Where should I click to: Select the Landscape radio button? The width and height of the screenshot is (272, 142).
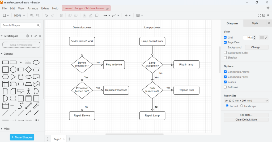click(x=241, y=106)
